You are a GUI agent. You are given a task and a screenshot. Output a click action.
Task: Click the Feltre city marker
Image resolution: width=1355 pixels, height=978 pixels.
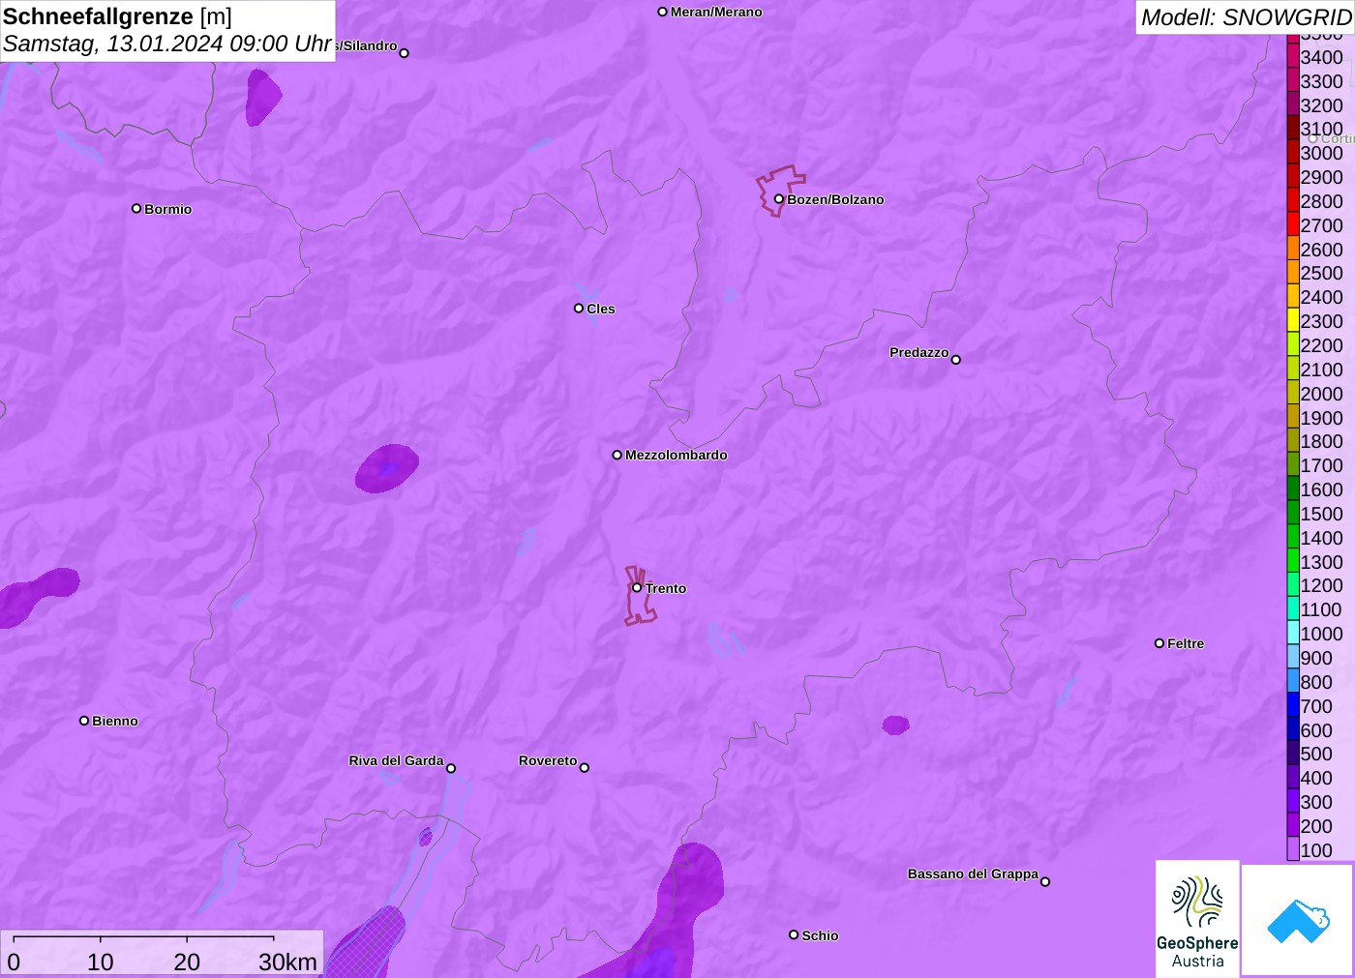pyautogui.click(x=1159, y=643)
